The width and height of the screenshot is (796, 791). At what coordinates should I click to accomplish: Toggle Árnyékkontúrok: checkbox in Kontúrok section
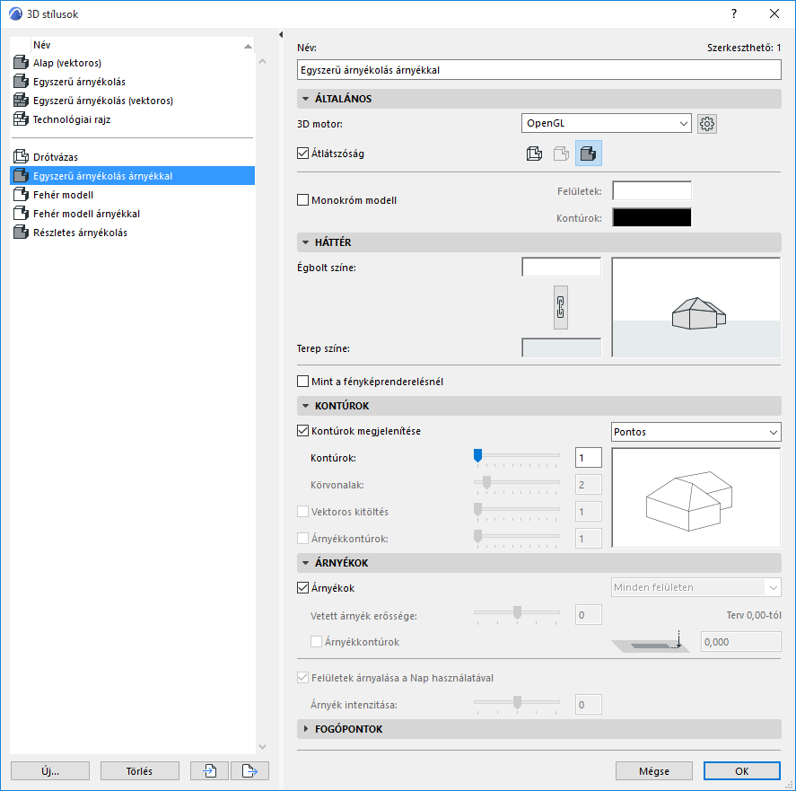pos(302,538)
